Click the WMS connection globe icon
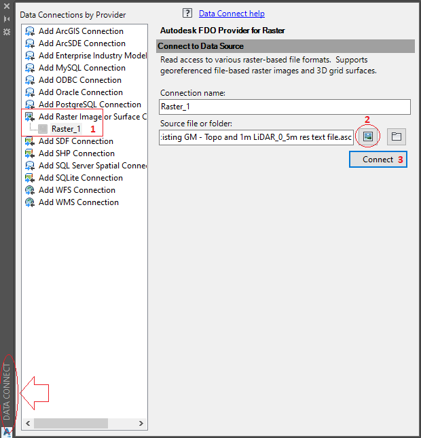 coord(30,202)
